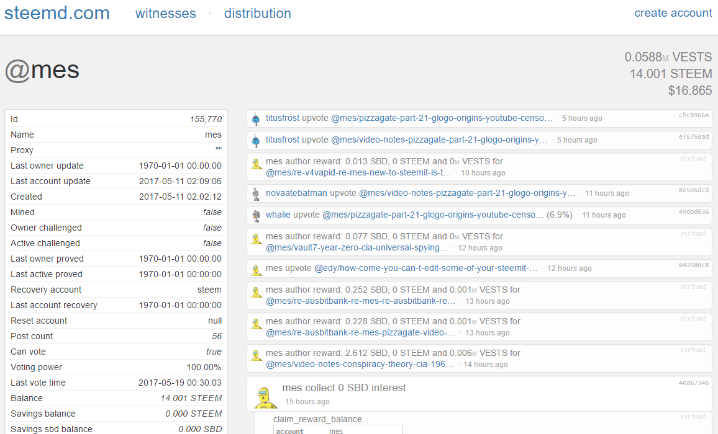Screen dimensions: 718x434
Task: Click transaction hash 49dbd036
Action: click(x=694, y=212)
